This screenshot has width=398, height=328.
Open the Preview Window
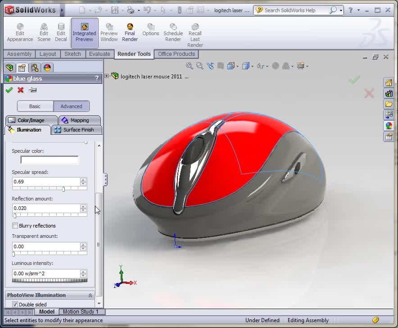109,32
